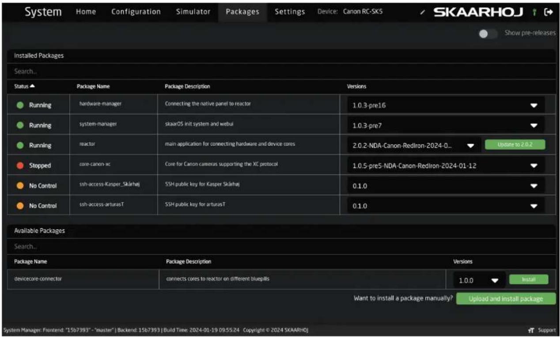
Task: Click the devicecore-connector package name
Action: click(x=38, y=280)
